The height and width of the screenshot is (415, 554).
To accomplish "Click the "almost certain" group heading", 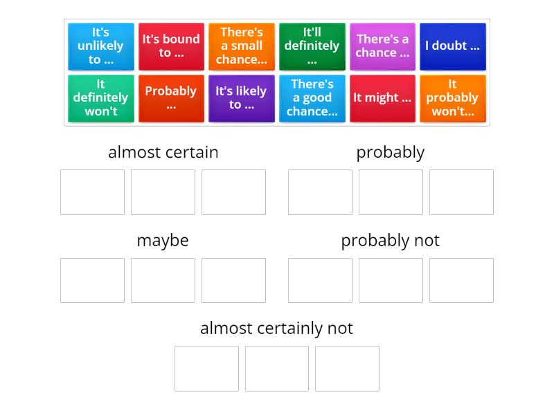I will click(163, 152).
